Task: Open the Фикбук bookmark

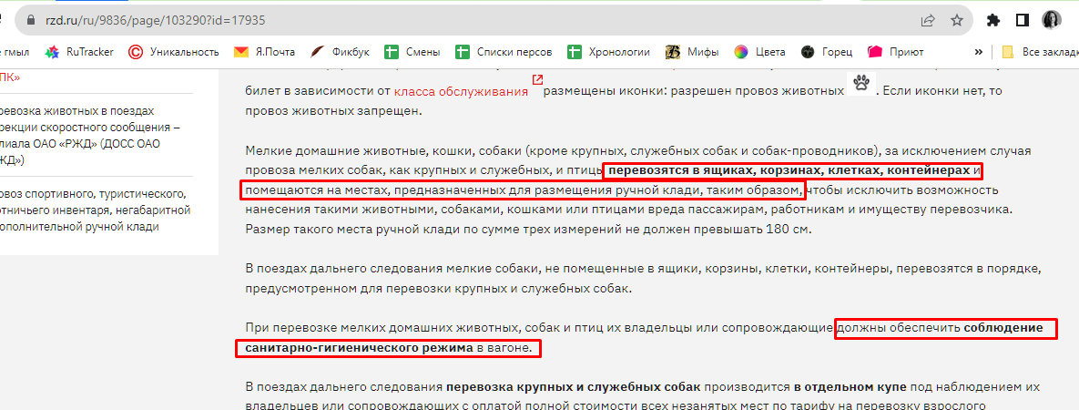Action: coord(340,52)
